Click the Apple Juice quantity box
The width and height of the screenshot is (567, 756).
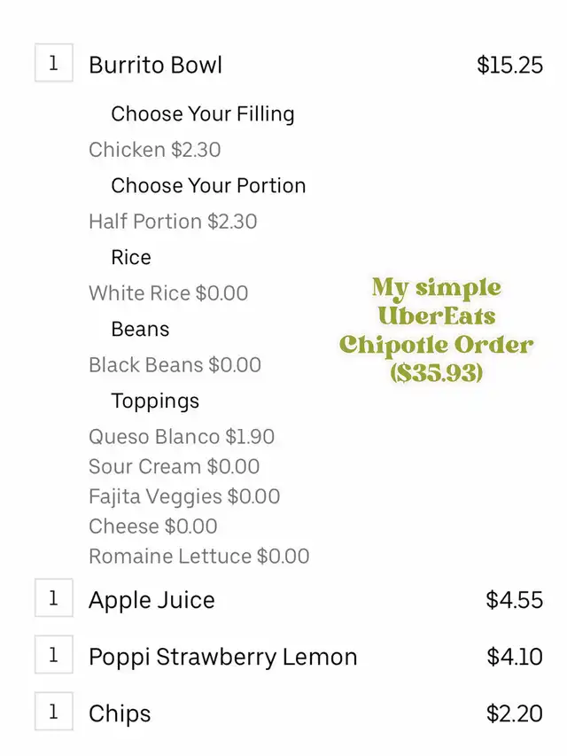pos(53,598)
